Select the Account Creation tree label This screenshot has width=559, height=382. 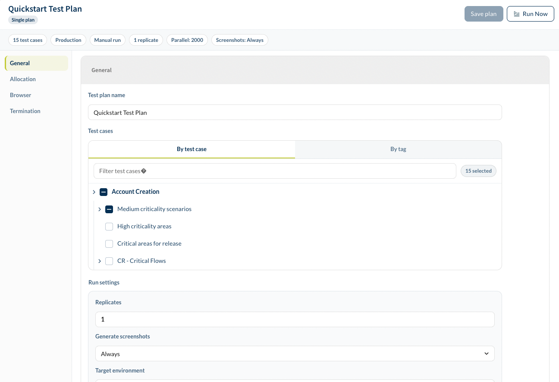135,192
